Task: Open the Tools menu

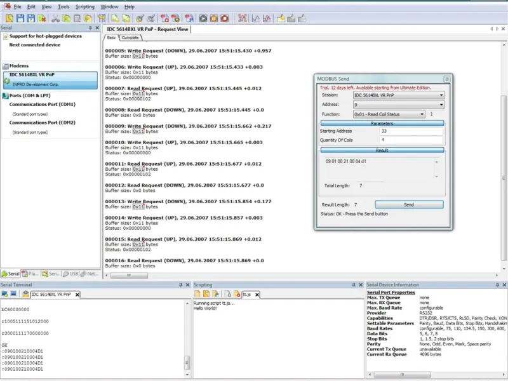Action: click(63, 6)
